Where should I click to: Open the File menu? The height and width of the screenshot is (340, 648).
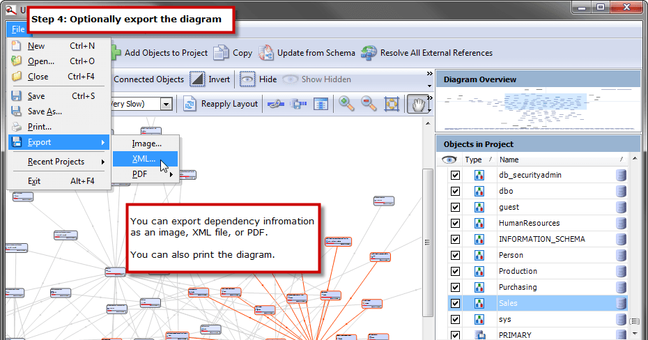(x=18, y=29)
